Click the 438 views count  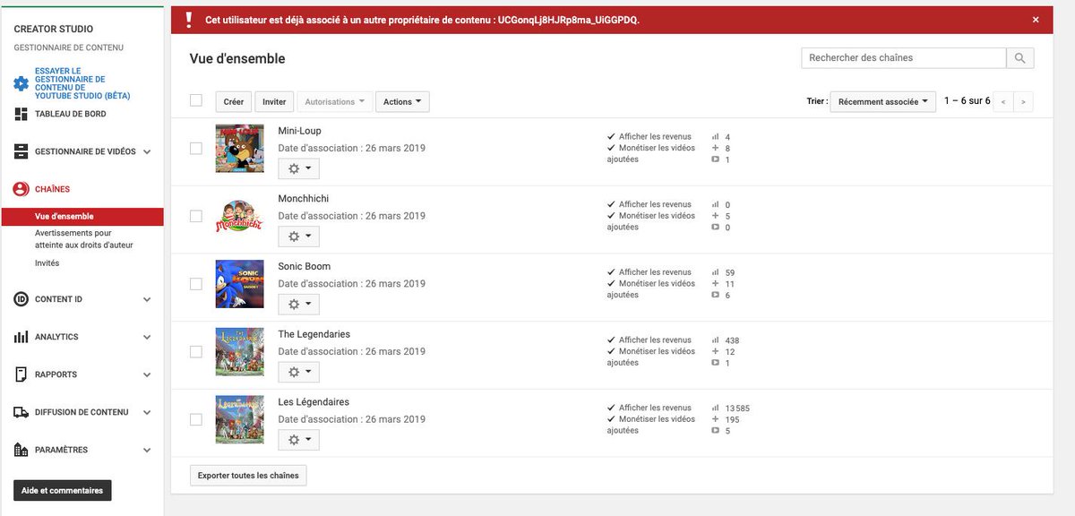coord(732,340)
